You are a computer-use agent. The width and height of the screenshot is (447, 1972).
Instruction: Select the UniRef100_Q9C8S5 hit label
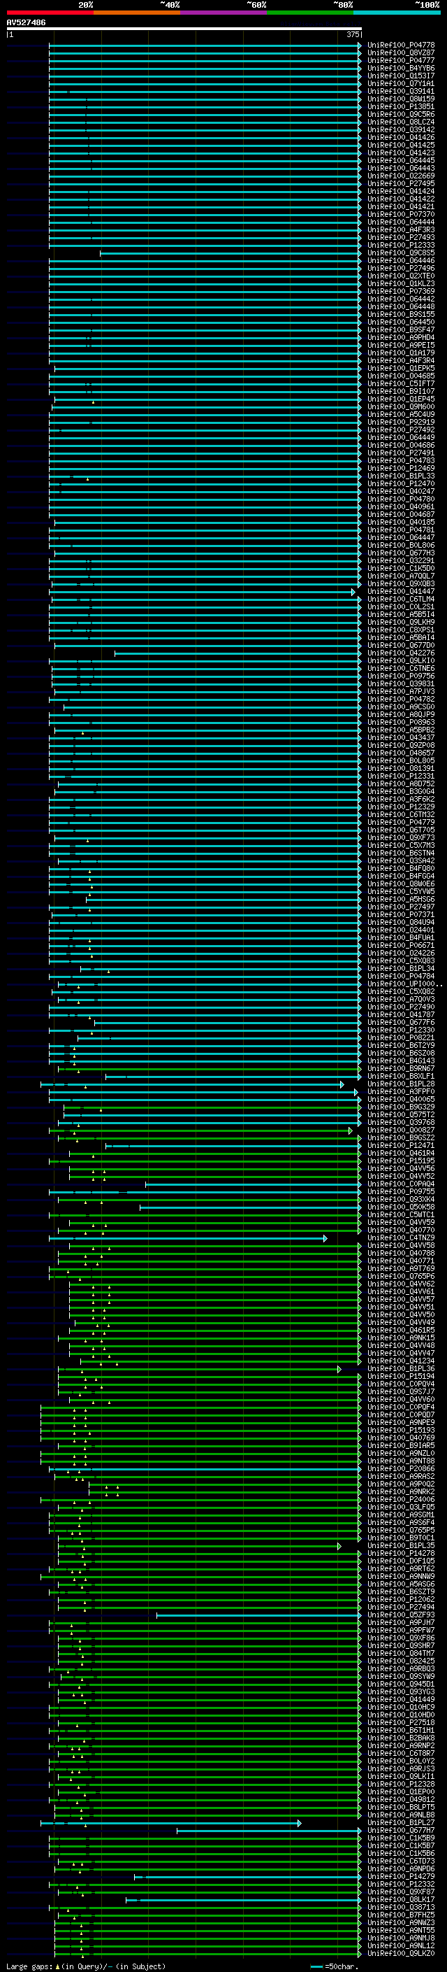pos(401,253)
